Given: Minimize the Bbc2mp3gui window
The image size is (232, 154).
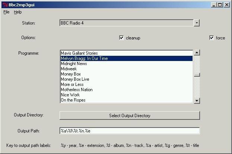Looking at the screenshot, I should coord(214,5).
